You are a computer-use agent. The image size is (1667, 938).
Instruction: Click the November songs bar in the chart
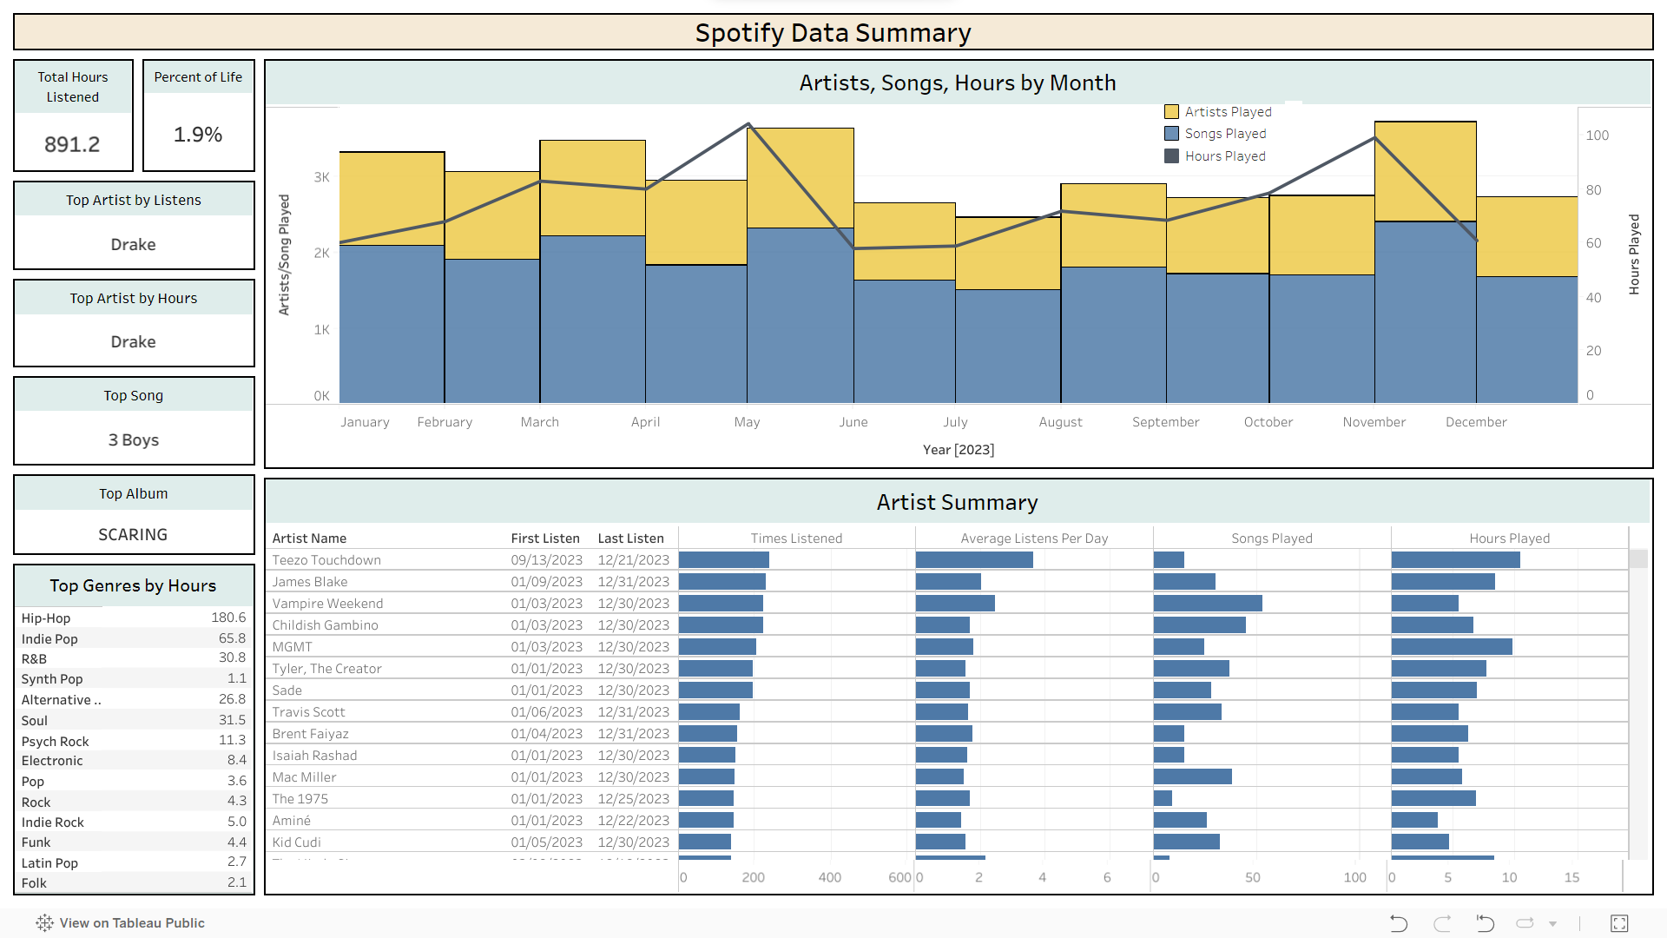[1425, 313]
